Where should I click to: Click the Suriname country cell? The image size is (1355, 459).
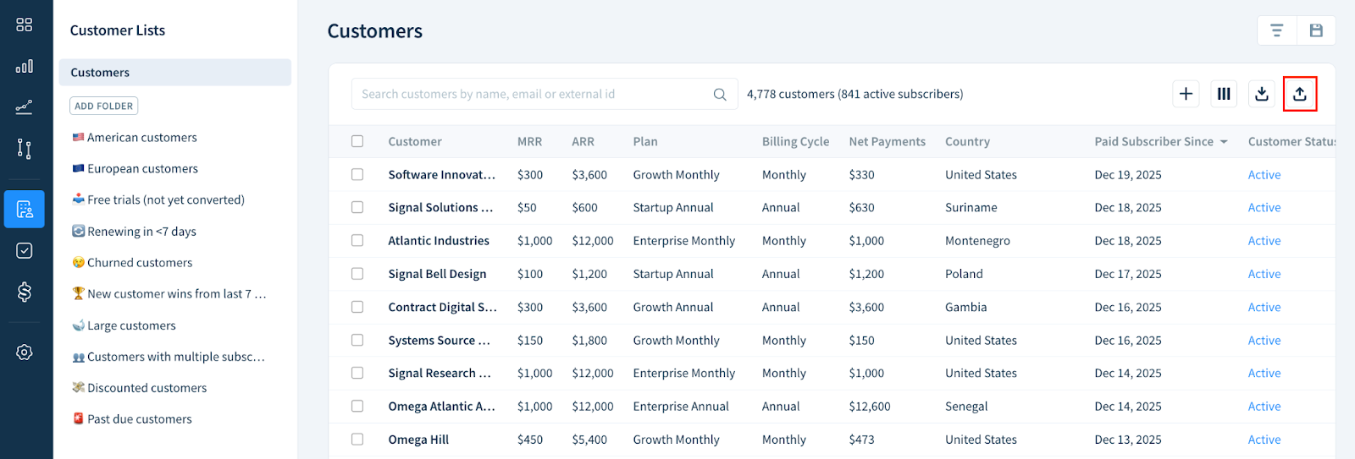tap(971, 207)
